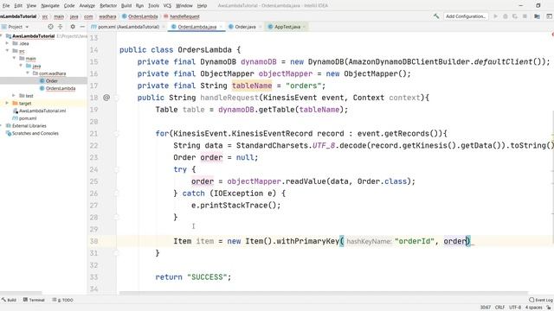
Task: Expand the test folder
Action: click(x=14, y=96)
